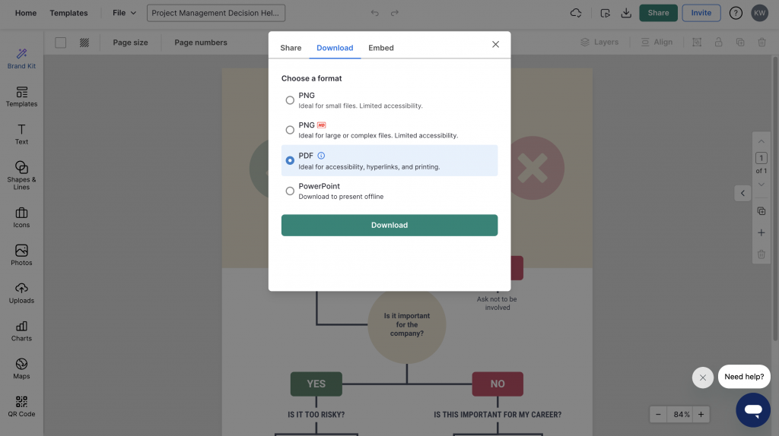
Task: Open the Icons library in sidebar
Action: (21, 217)
